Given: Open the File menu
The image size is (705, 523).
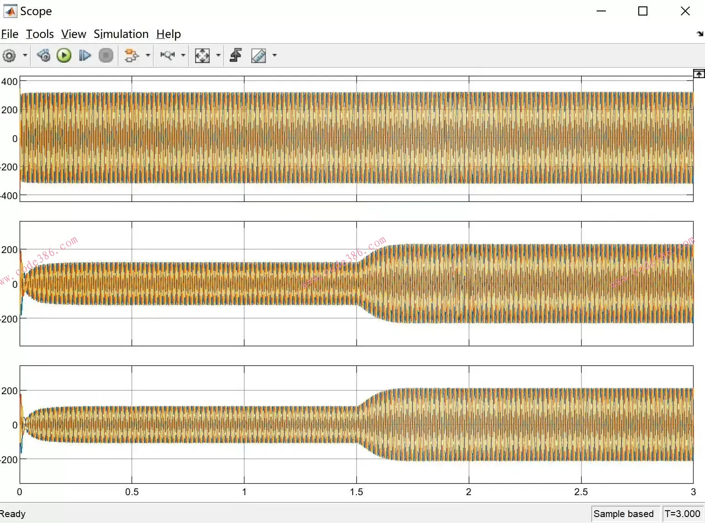Looking at the screenshot, I should coord(10,34).
